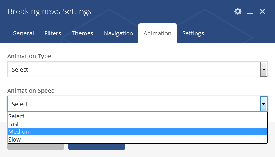The image size is (275, 157).
Task: Select the Animation tab
Action: (x=157, y=33)
